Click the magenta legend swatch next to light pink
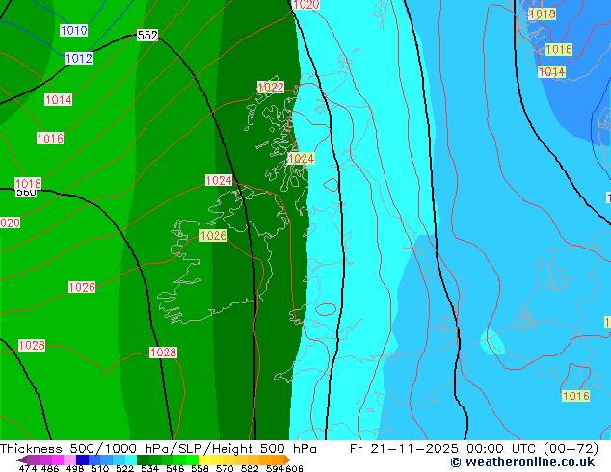This screenshot has width=611, height=472. click(x=58, y=459)
